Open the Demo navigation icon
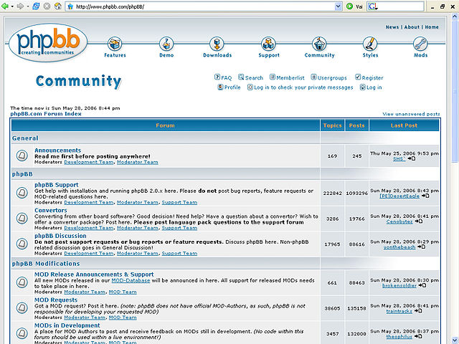Screen dimensions: 459x344 (x=166, y=44)
